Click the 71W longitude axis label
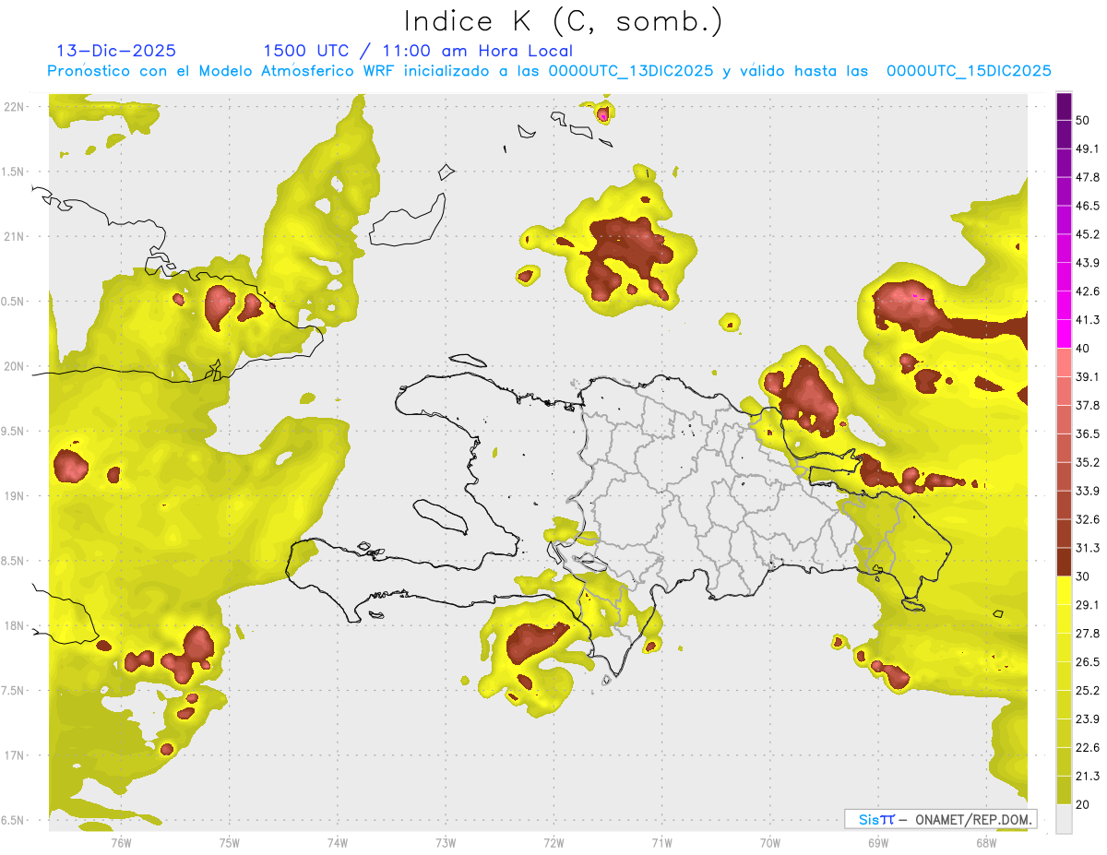 [661, 842]
